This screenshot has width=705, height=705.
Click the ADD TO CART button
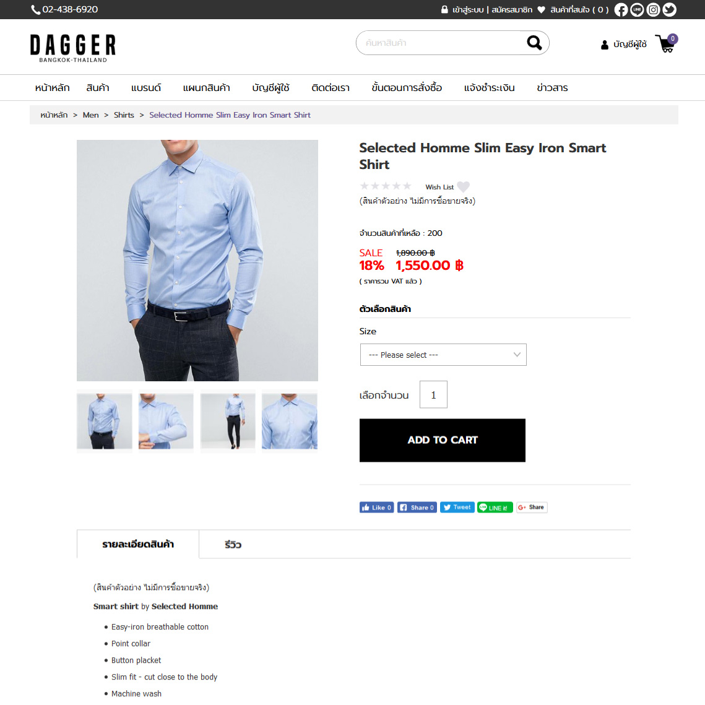click(x=442, y=440)
